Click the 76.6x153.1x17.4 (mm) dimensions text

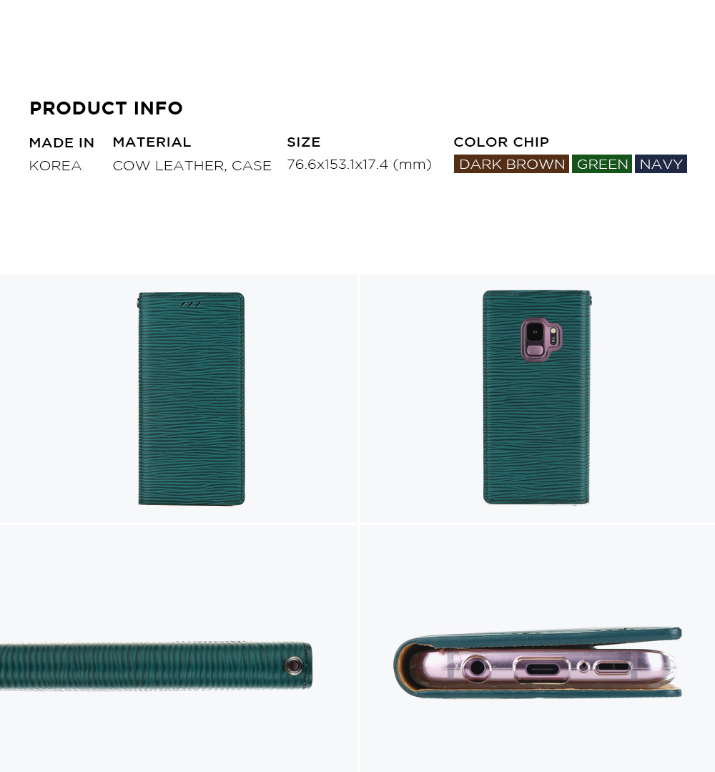tap(359, 165)
